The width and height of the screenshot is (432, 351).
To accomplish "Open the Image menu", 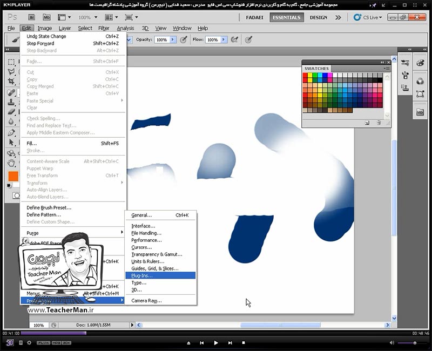I will pyautogui.click(x=45, y=28).
